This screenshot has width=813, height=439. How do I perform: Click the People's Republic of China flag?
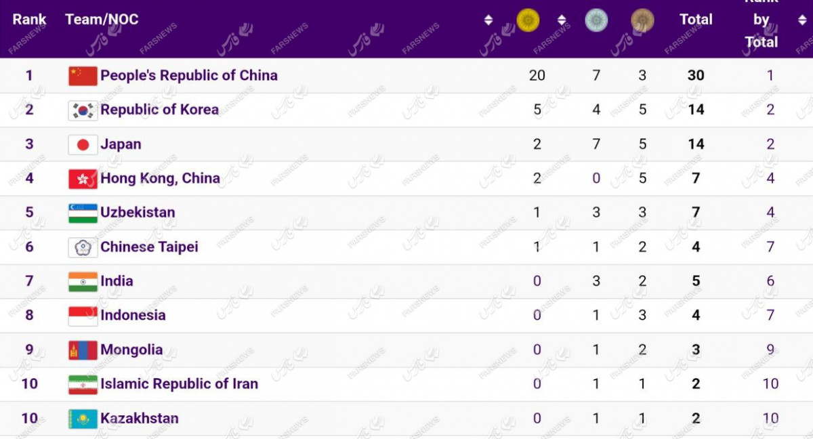83,75
